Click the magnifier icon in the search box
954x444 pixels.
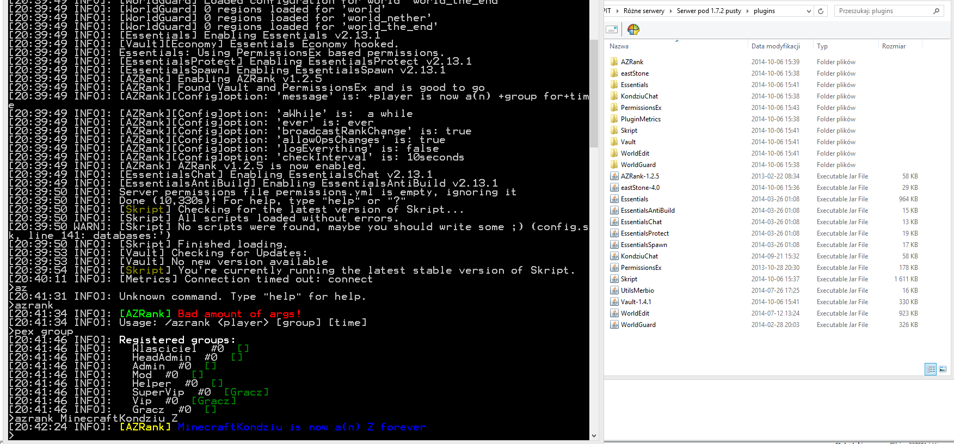coord(936,11)
